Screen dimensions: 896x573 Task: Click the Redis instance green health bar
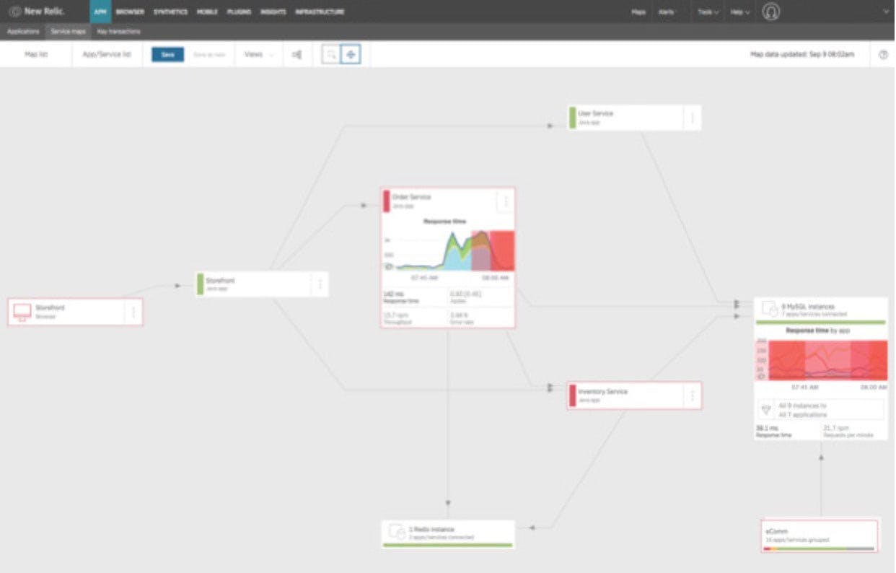[448, 545]
